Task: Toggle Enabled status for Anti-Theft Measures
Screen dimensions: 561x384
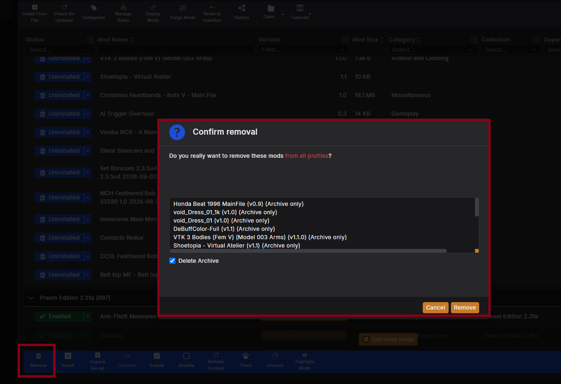Action: point(59,316)
